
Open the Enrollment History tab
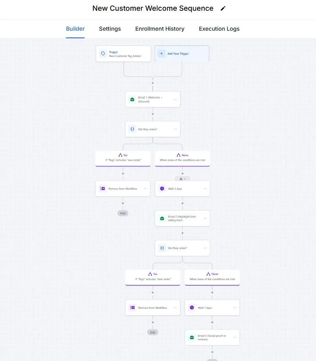point(160,29)
